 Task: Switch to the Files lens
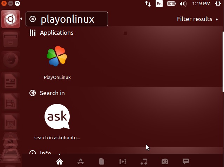click(x=102, y=162)
